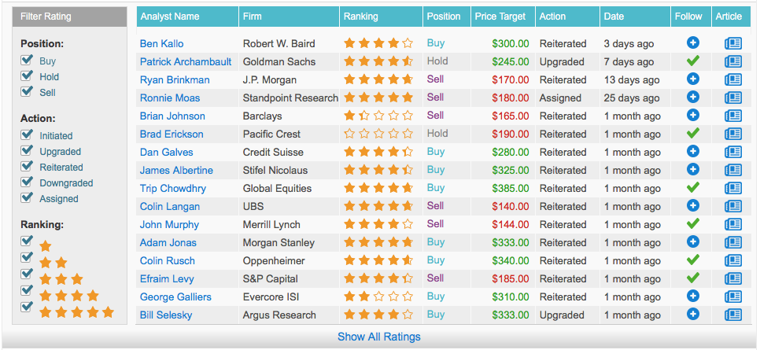Screen dimensions: 760x350
Task: Sort by Firm column header
Action: click(290, 17)
